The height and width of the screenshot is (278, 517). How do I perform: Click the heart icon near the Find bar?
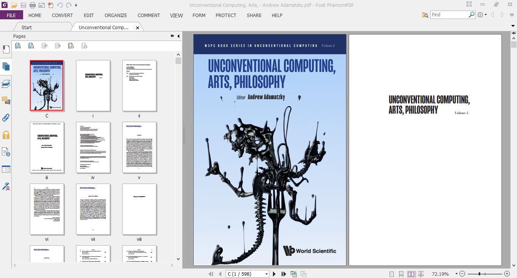(512, 15)
